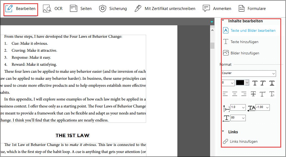Align text to the right

coord(244,94)
